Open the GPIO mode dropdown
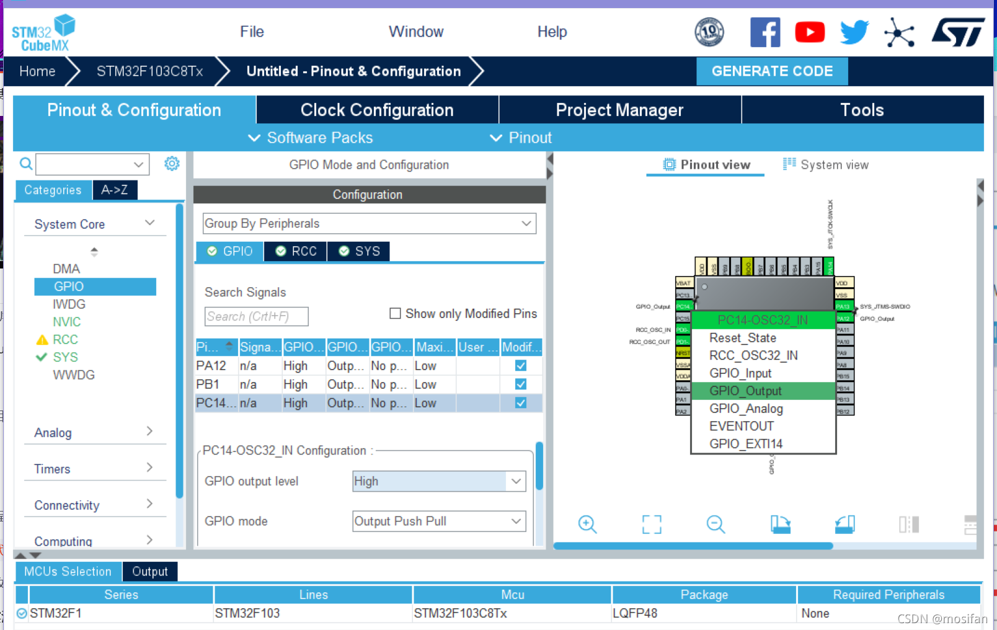Image resolution: width=997 pixels, height=630 pixels. pos(439,521)
